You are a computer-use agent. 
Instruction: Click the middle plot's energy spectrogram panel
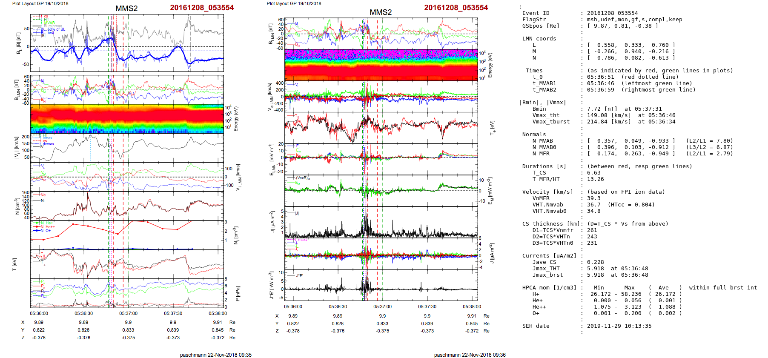click(381, 65)
